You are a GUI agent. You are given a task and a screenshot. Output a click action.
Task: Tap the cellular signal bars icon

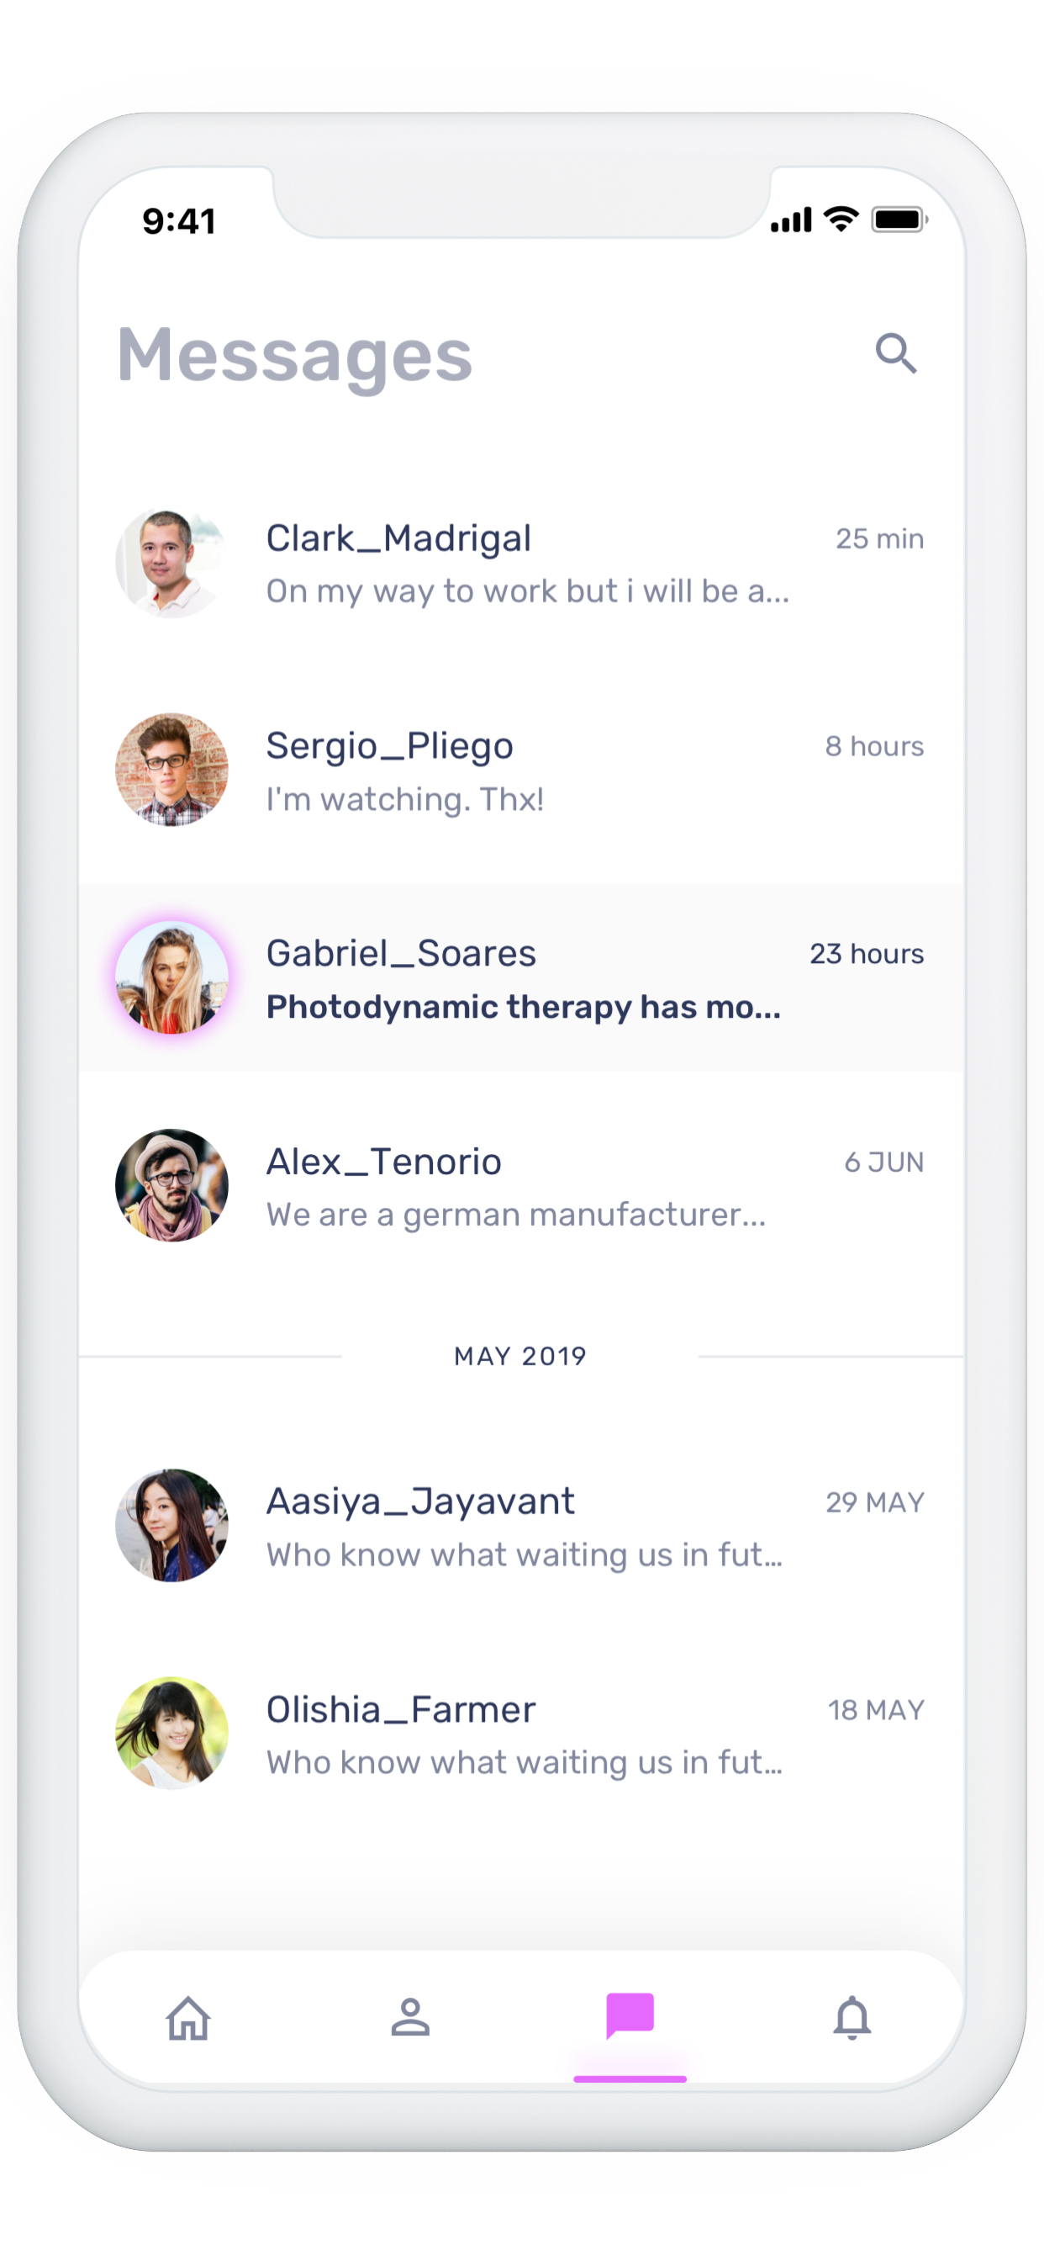[x=790, y=220]
